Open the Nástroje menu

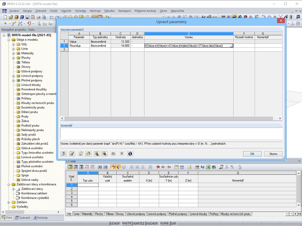pos(95,11)
